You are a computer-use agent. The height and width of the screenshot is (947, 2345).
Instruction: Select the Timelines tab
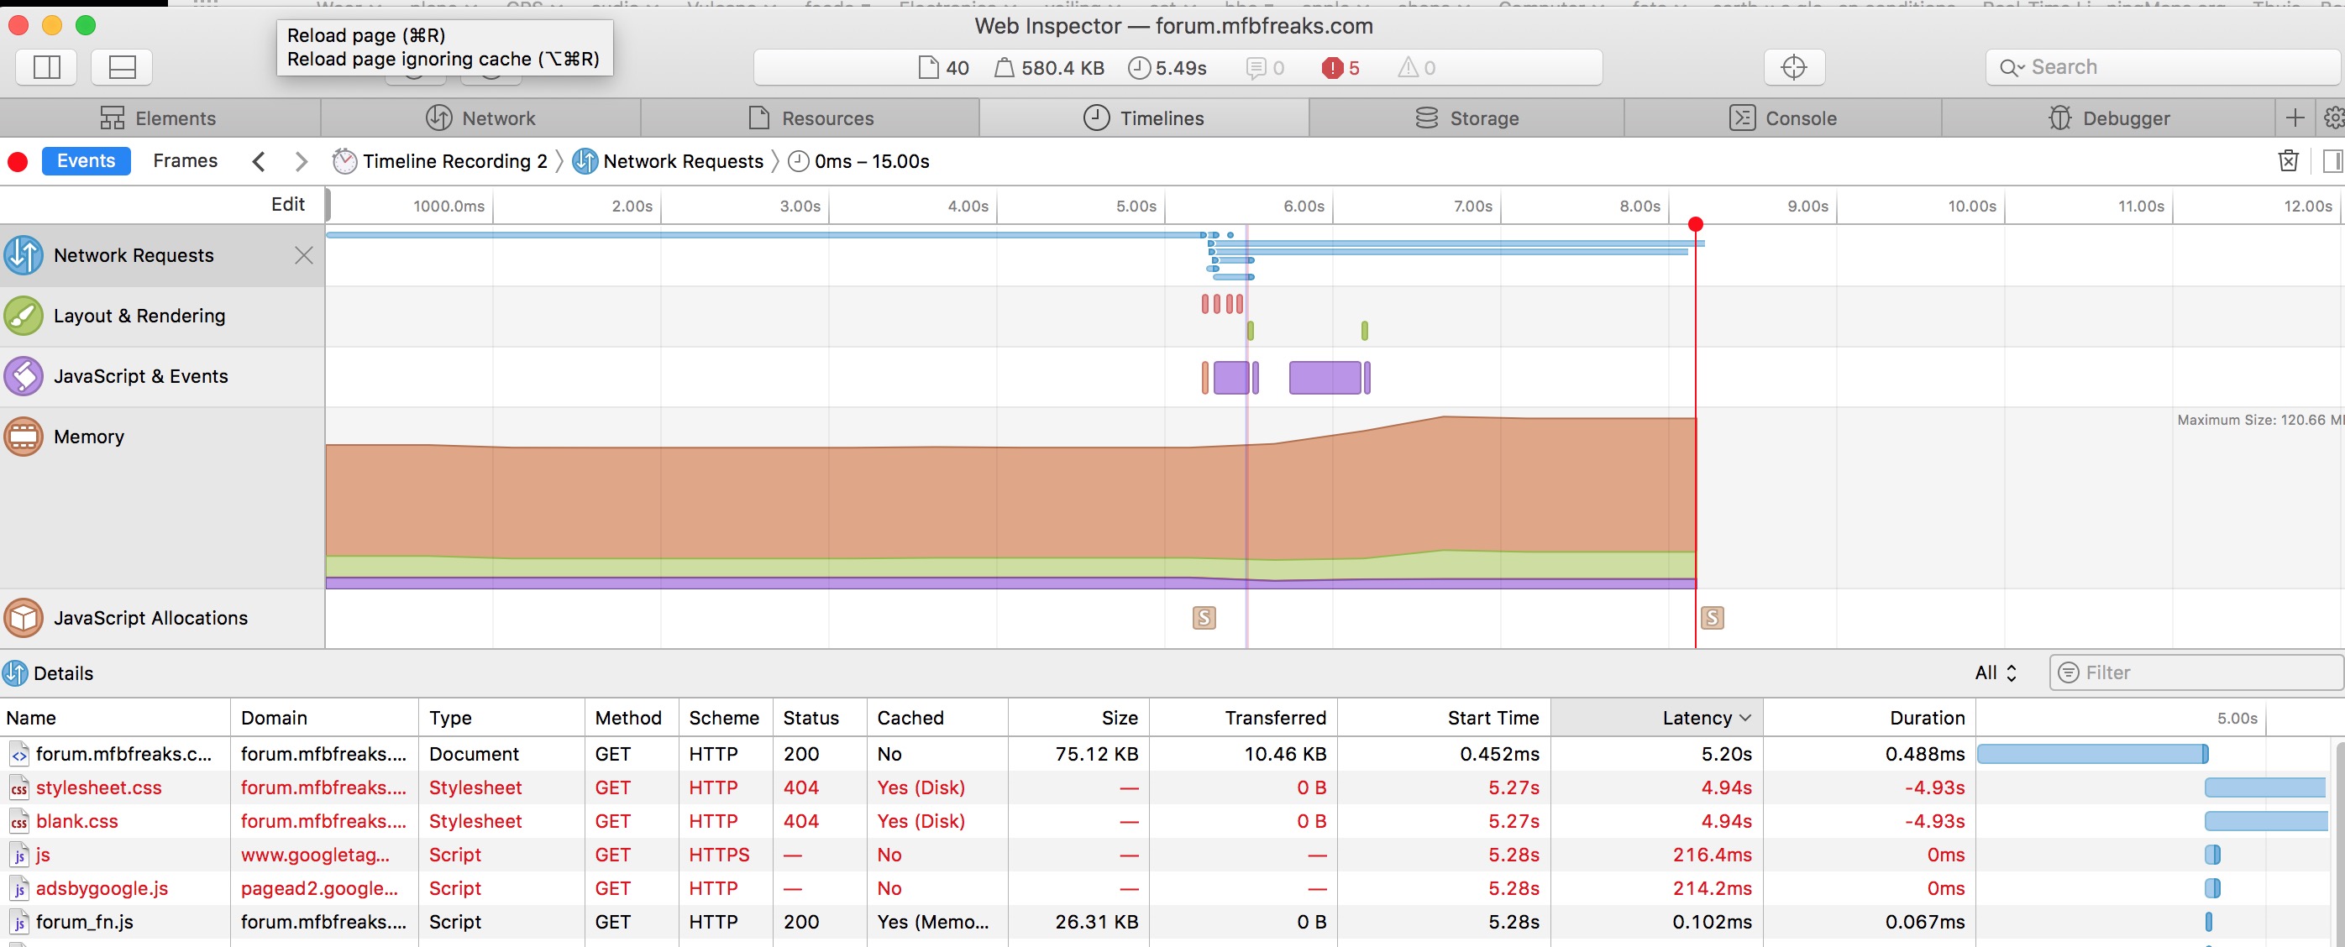coord(1144,118)
